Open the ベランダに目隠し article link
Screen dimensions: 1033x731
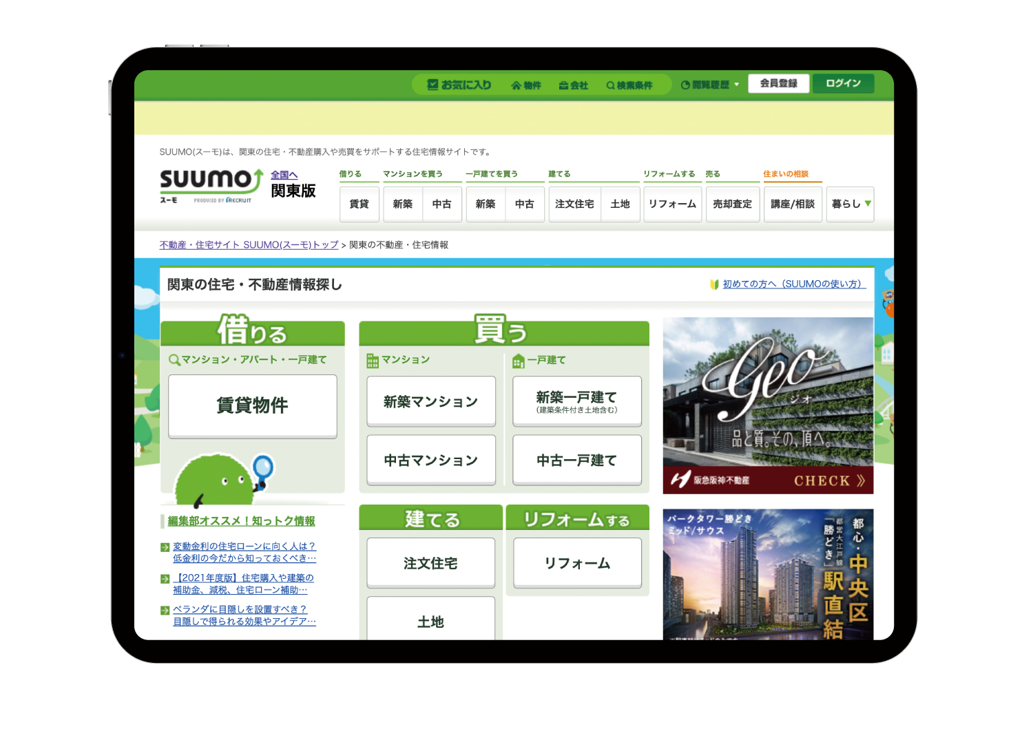tap(244, 615)
